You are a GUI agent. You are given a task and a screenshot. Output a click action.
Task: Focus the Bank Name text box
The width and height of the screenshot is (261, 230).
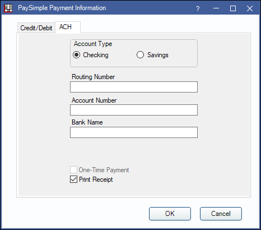[134, 132]
